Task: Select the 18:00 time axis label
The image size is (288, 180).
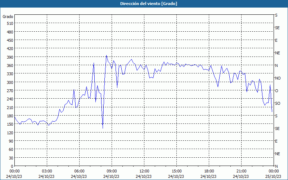Action: click(209, 171)
